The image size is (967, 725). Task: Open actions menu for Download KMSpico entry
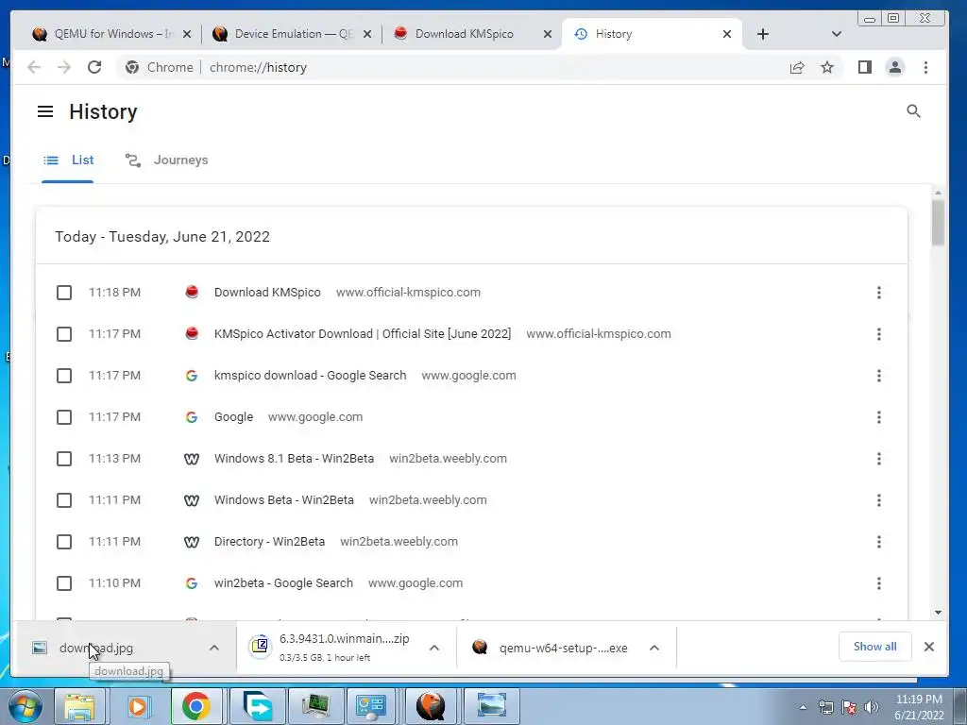[879, 293]
